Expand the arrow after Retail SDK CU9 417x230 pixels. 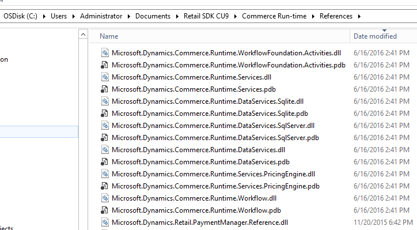tap(236, 17)
